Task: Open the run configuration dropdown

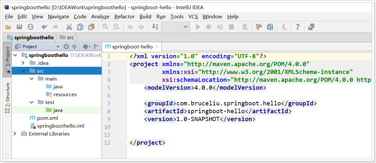Action: (x=175, y=27)
